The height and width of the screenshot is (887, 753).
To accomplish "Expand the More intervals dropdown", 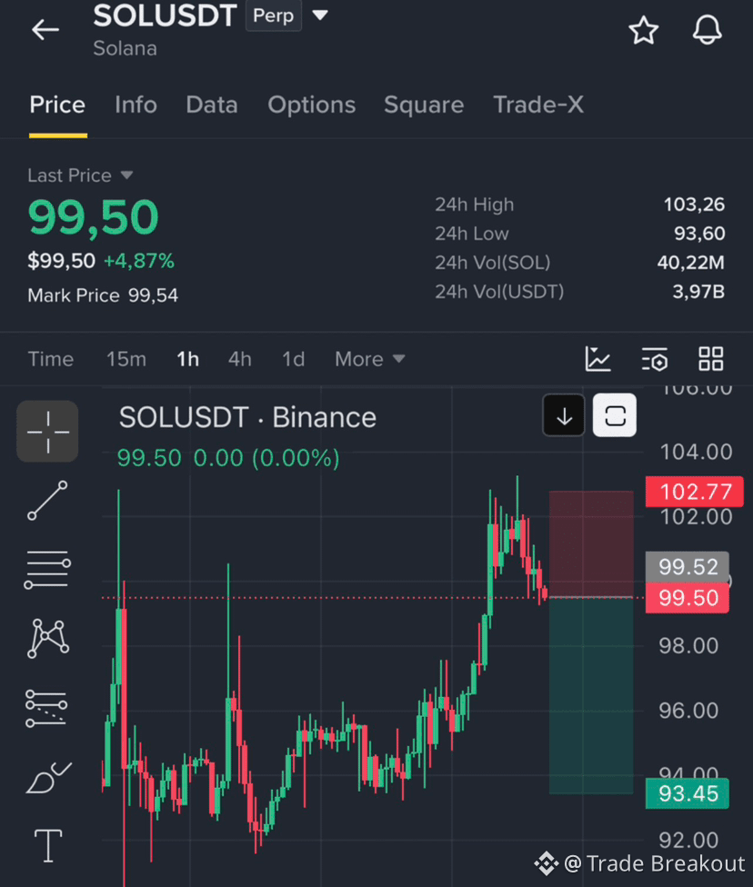I will [370, 359].
